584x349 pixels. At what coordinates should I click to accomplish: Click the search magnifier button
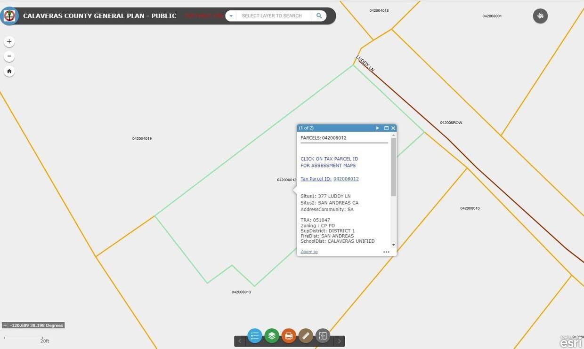(319, 16)
